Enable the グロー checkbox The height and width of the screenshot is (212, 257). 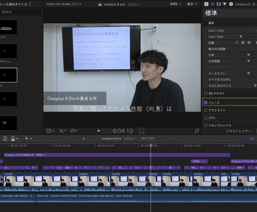(x=206, y=118)
